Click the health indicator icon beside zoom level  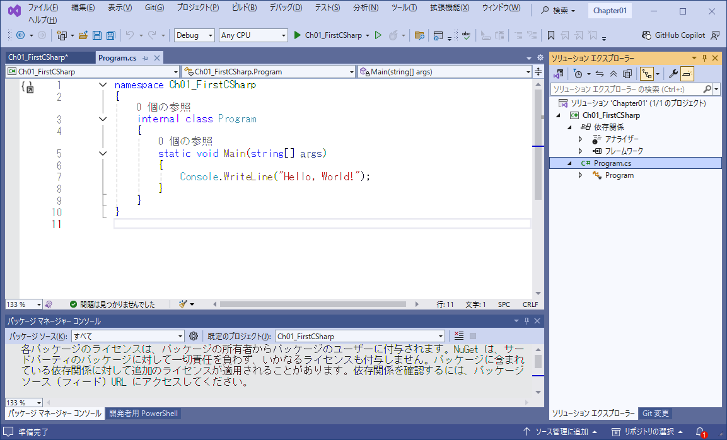49,304
